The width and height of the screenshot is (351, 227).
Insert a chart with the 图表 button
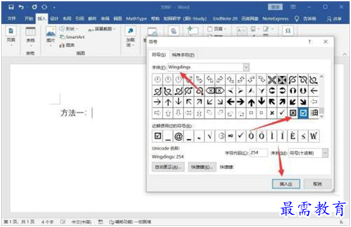pyautogui.click(x=67, y=45)
